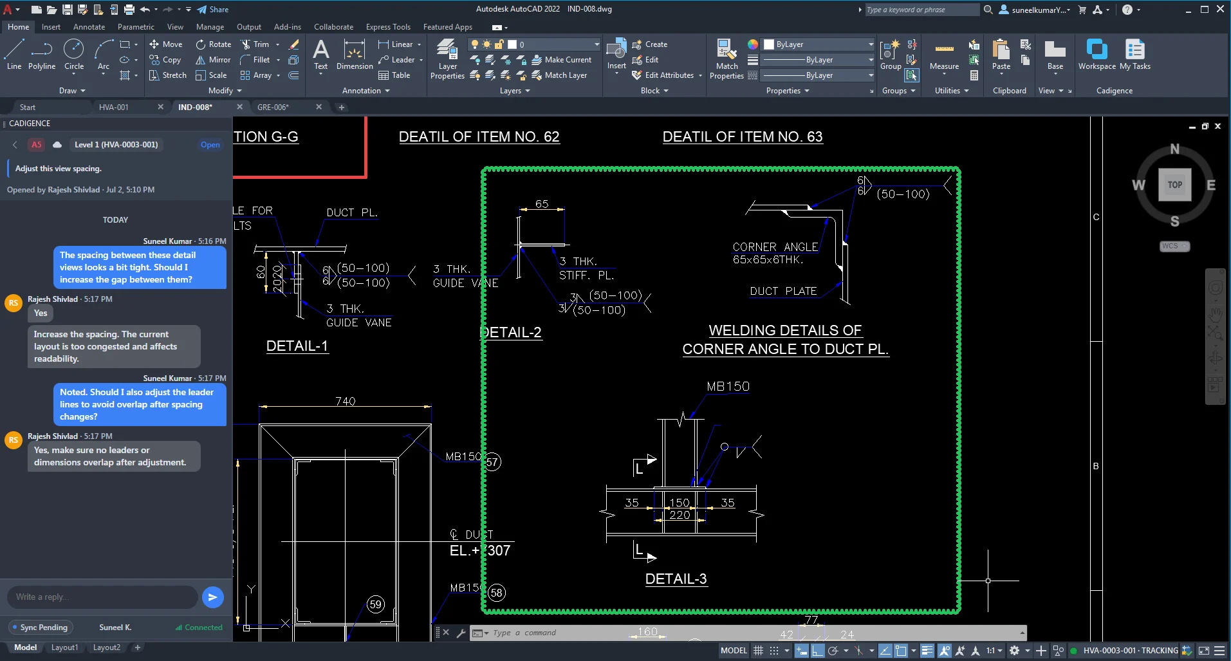This screenshot has height=661, width=1231.
Task: Open the suneelkumarY account dropdown
Action: coord(1035,10)
